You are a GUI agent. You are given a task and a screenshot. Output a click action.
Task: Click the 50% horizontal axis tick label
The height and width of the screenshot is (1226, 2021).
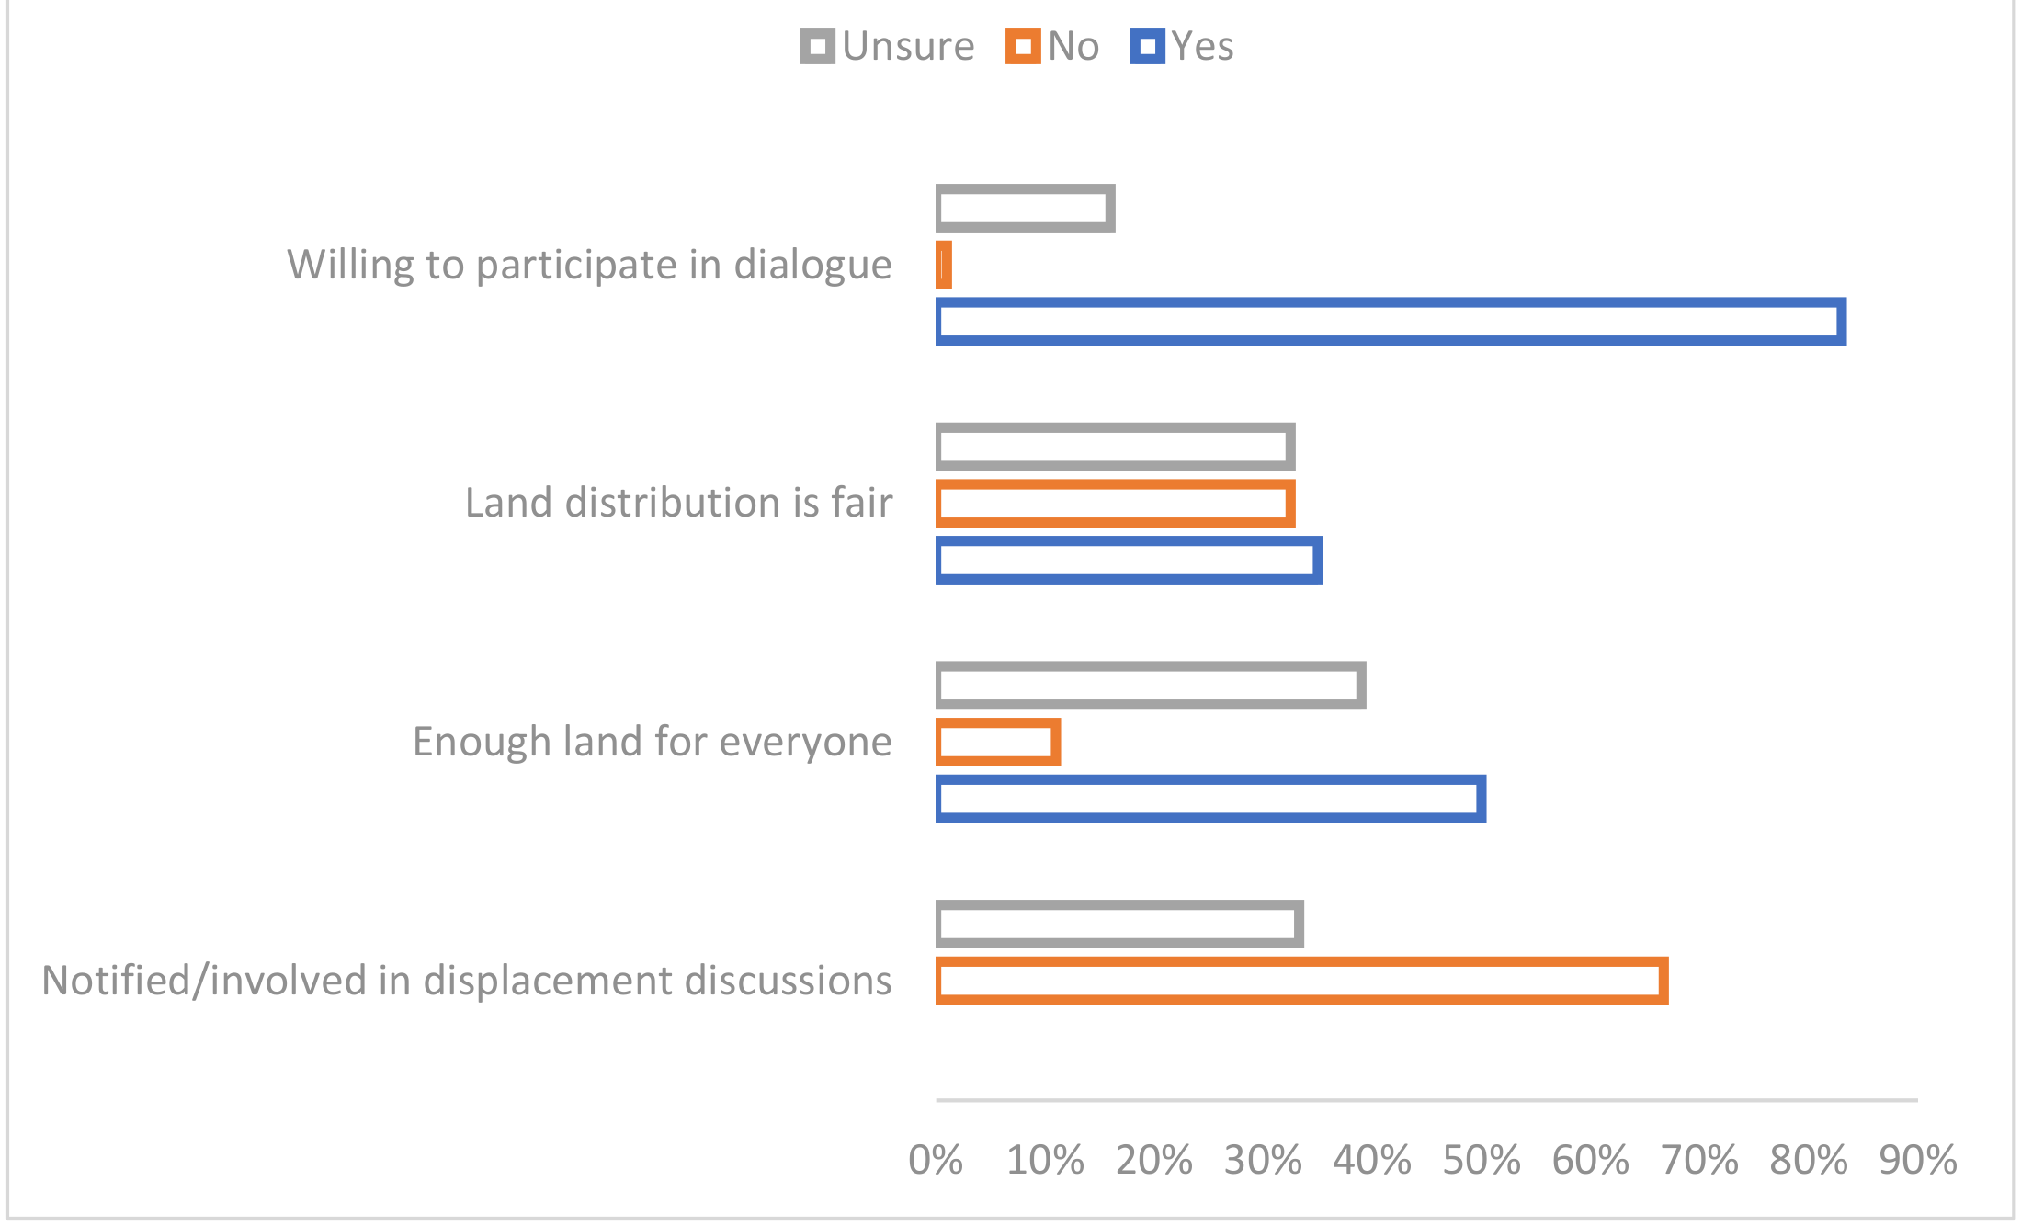(1481, 1161)
